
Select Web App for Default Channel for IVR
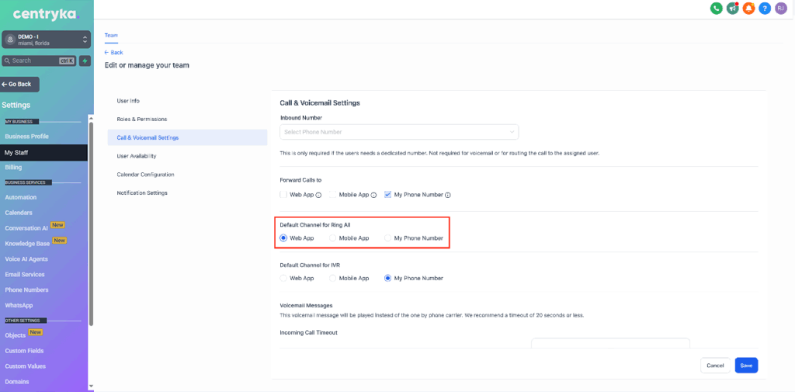tap(284, 278)
